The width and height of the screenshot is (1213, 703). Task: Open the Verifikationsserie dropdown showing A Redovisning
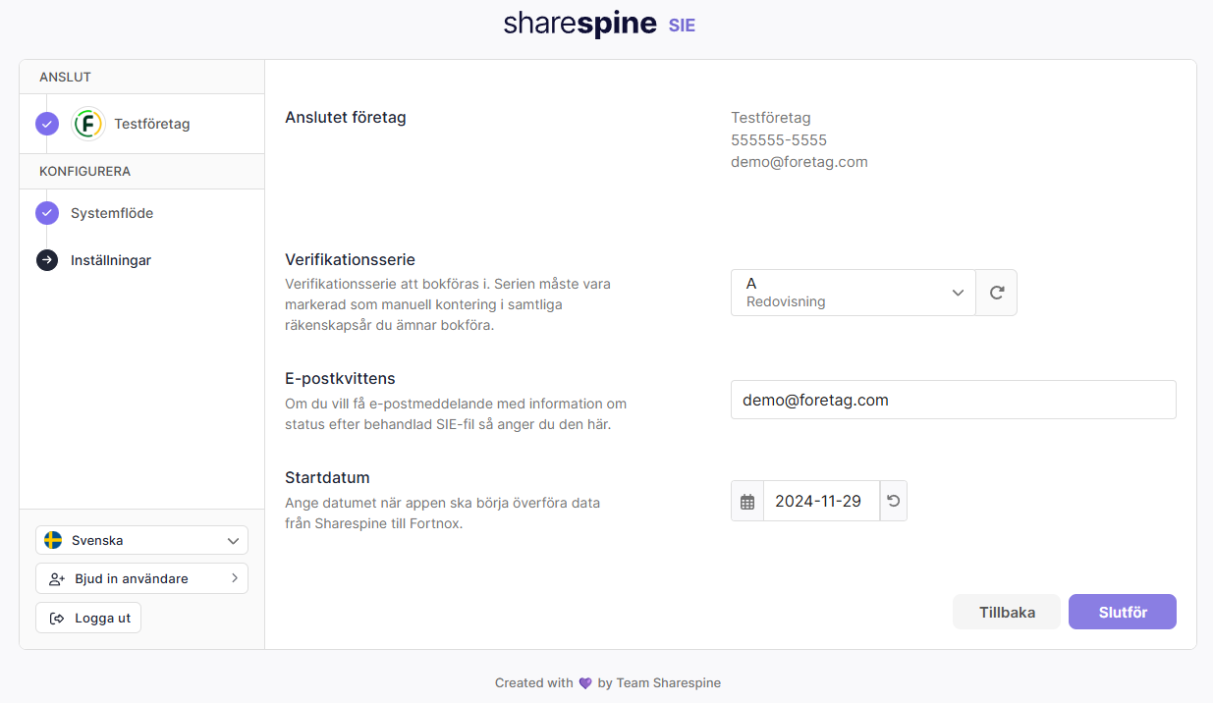[x=854, y=293]
